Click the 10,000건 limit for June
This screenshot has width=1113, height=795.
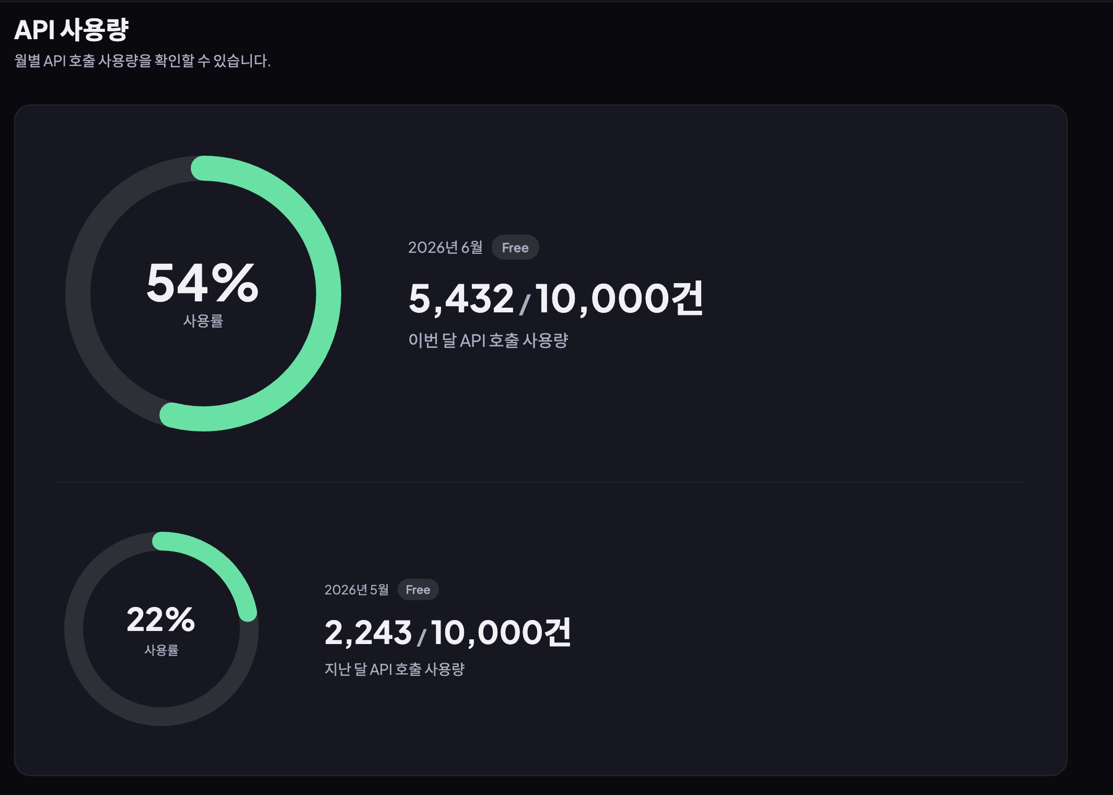[620, 298]
